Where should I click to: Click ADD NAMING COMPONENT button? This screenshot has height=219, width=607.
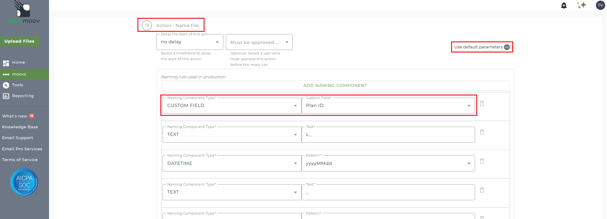[335, 86]
